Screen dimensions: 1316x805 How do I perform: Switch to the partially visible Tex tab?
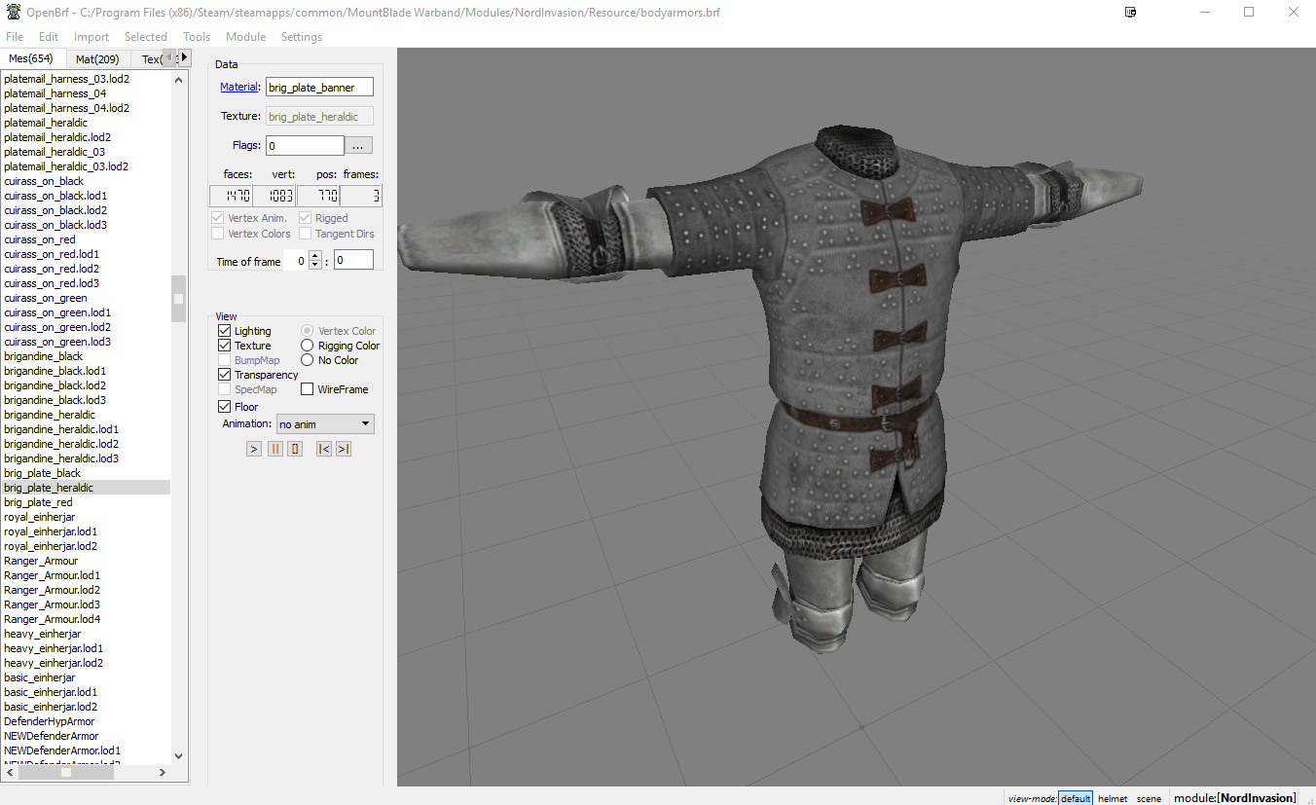click(149, 59)
